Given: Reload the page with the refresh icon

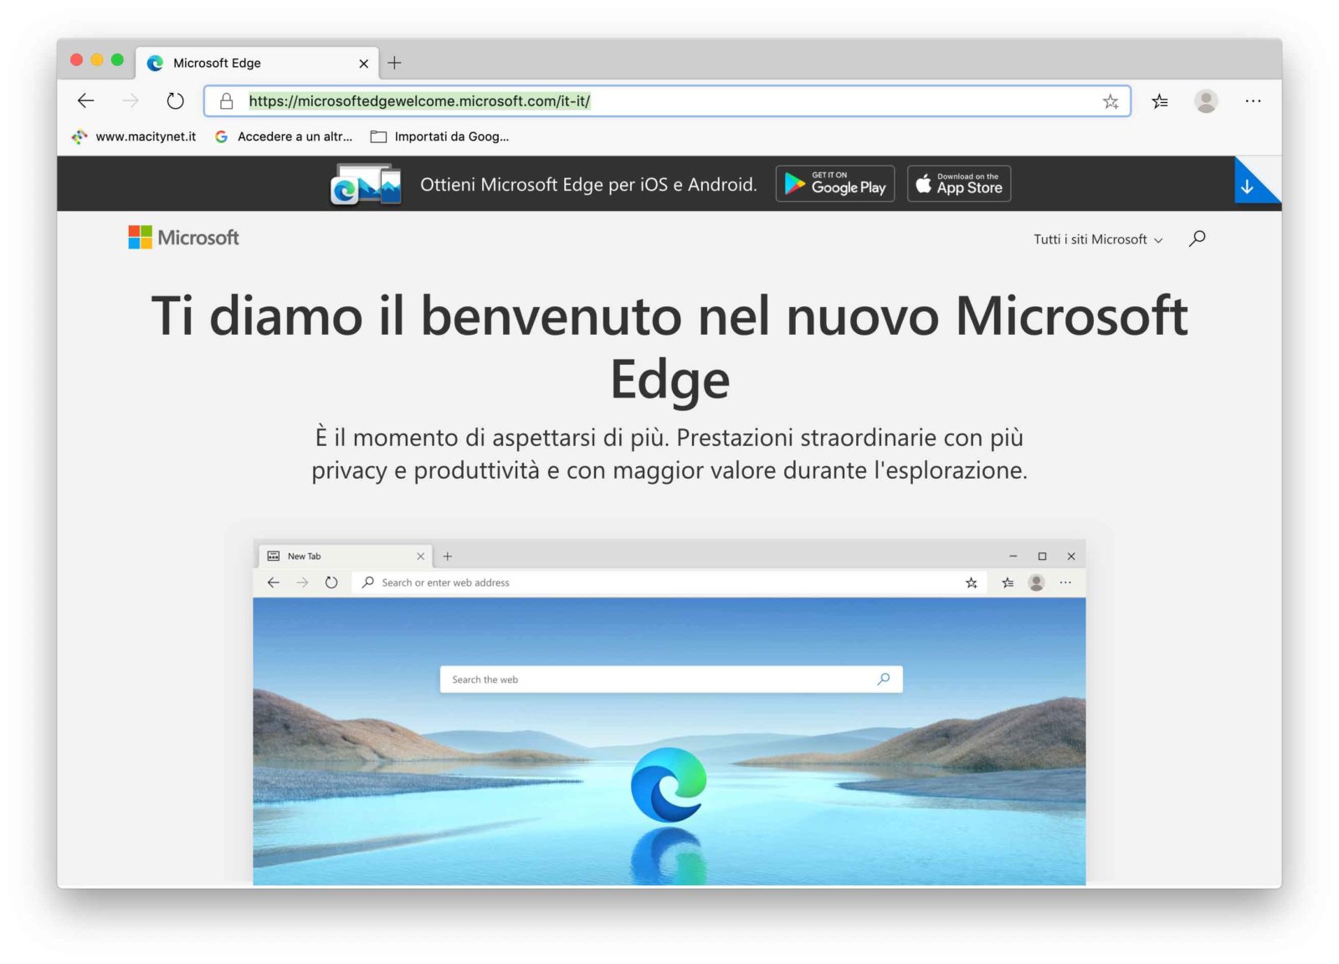Looking at the screenshot, I should click(x=175, y=101).
